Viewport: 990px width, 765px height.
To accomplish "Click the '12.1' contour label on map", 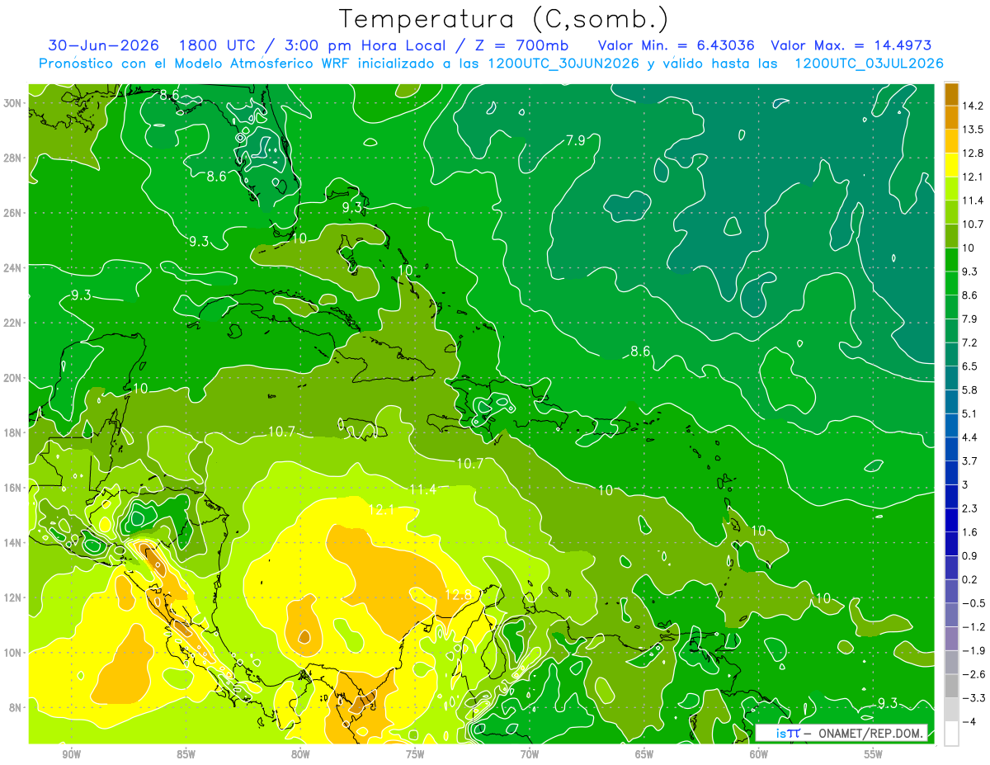I will point(382,511).
